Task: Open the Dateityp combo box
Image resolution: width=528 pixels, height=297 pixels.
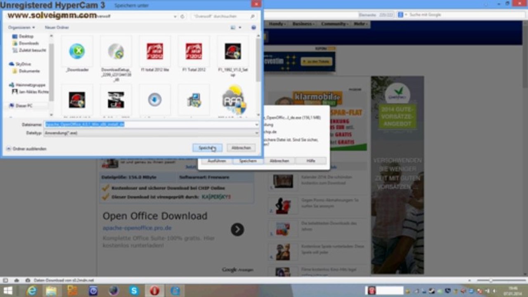Action: [x=152, y=133]
